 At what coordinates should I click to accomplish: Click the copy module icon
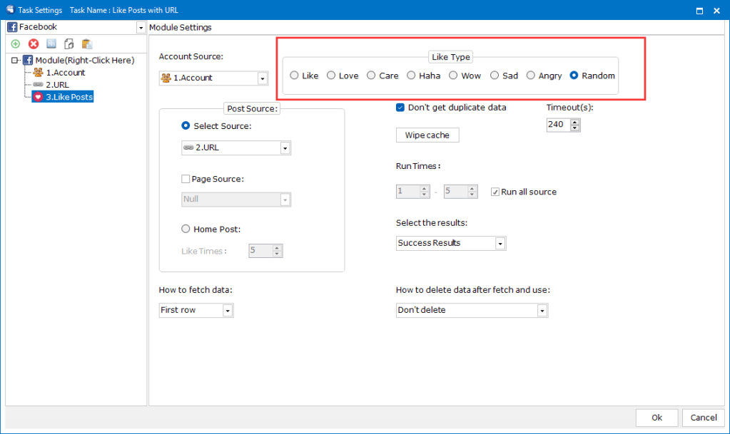tap(69, 44)
